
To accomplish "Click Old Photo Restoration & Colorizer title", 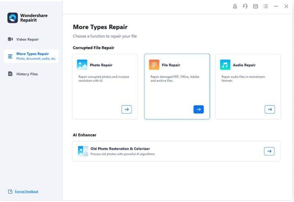I will (120, 149).
